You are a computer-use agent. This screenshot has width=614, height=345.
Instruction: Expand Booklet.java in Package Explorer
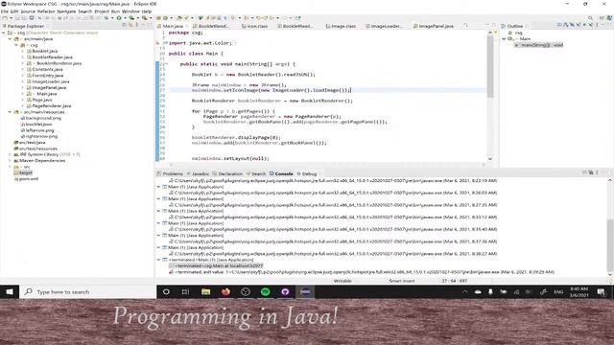pyautogui.click(x=23, y=51)
